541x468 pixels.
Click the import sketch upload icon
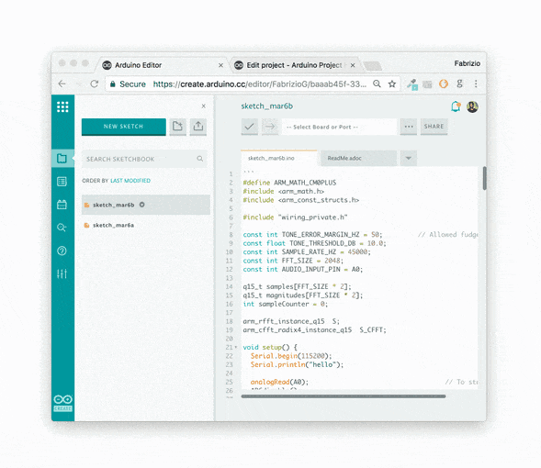click(198, 127)
